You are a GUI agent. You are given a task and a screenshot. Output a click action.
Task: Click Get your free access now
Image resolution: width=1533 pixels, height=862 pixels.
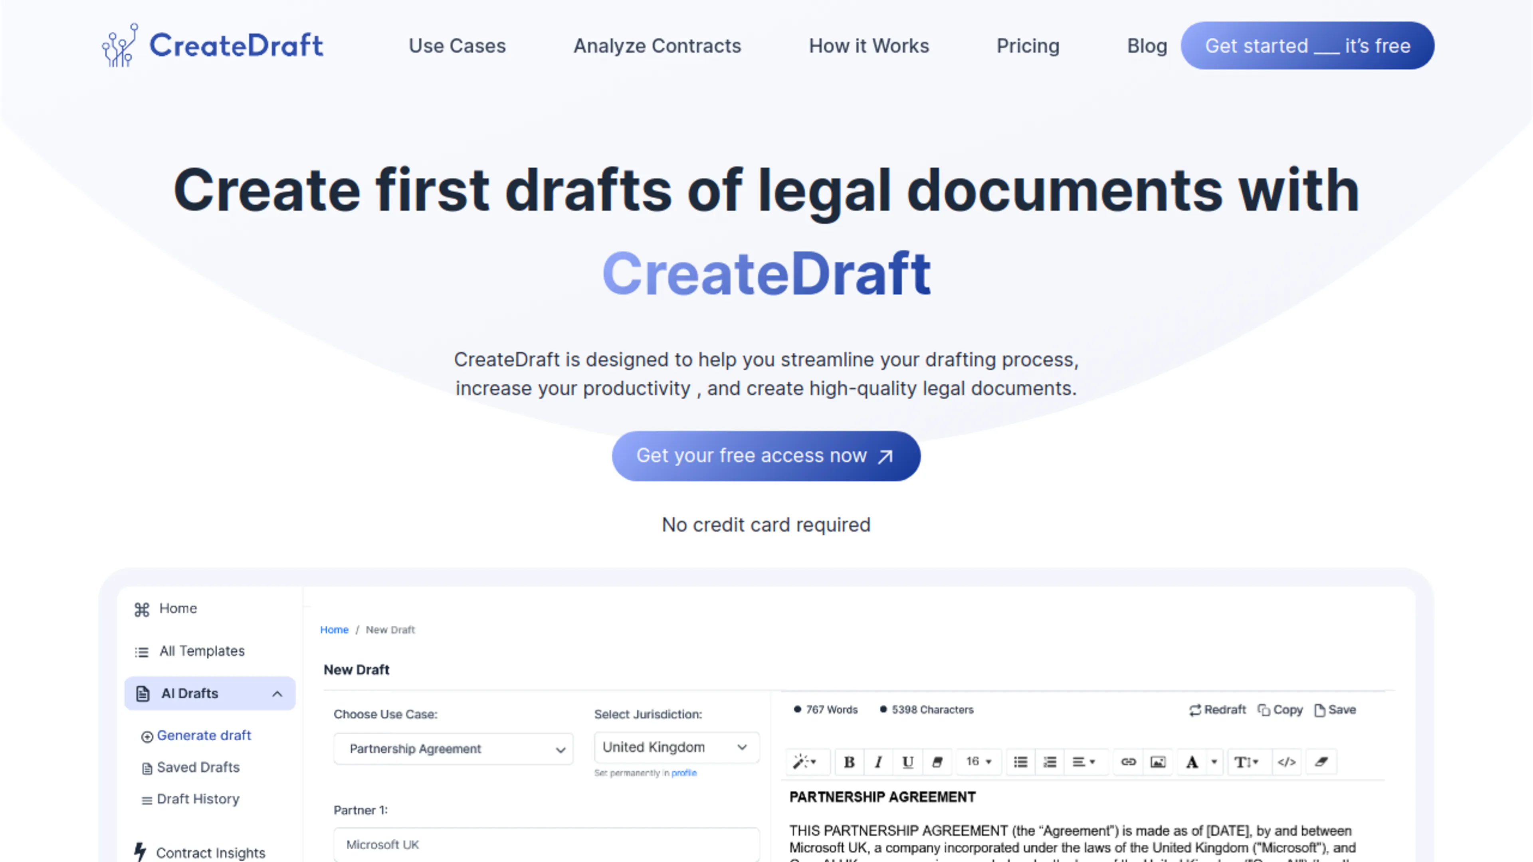(766, 456)
